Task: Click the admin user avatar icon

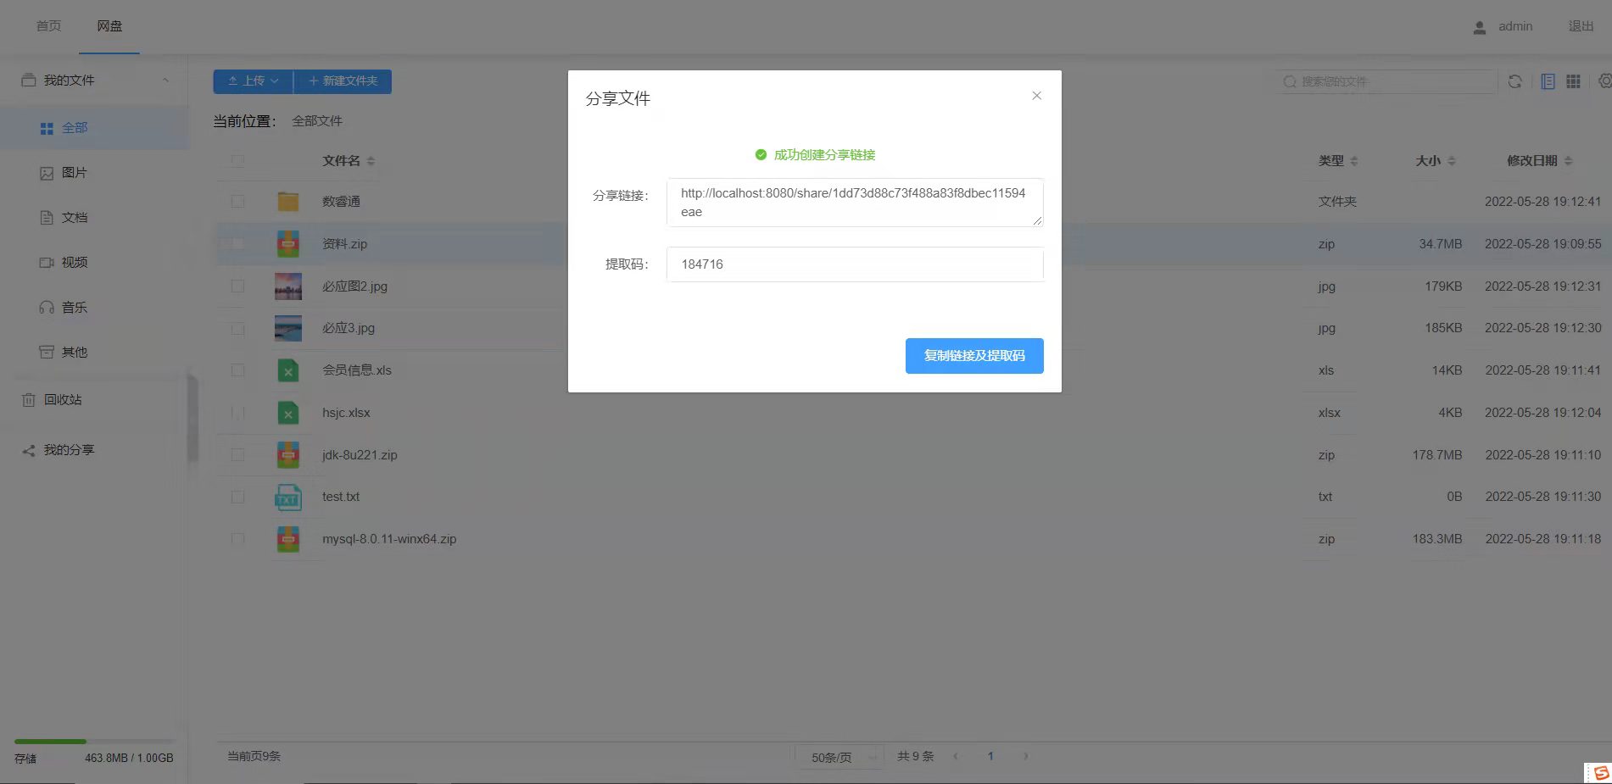Action: (x=1480, y=27)
